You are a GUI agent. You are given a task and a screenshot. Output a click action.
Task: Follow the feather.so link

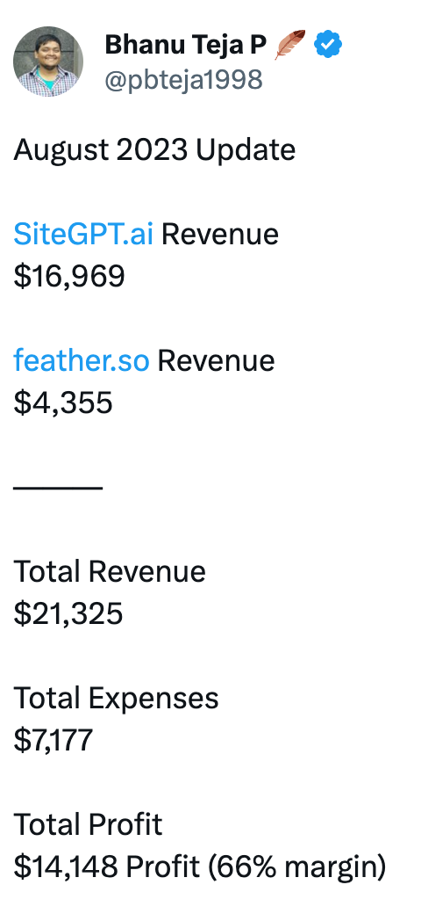(x=82, y=360)
